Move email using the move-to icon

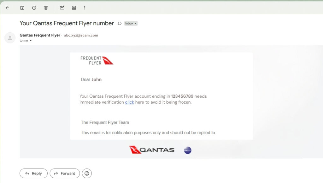(74, 8)
